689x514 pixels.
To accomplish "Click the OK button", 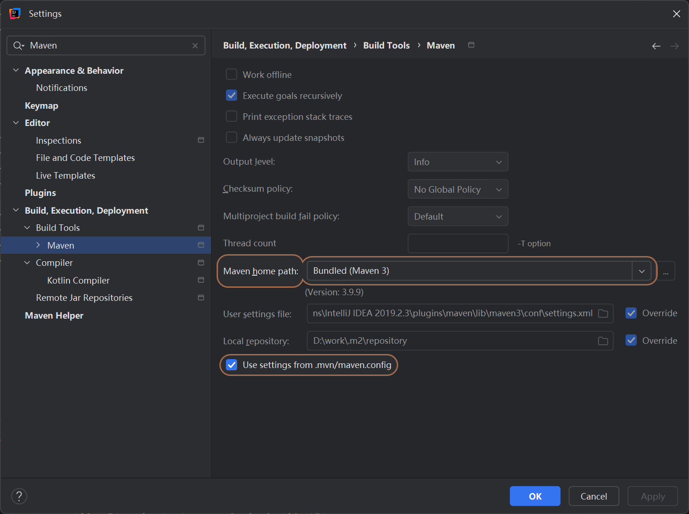I will (535, 496).
